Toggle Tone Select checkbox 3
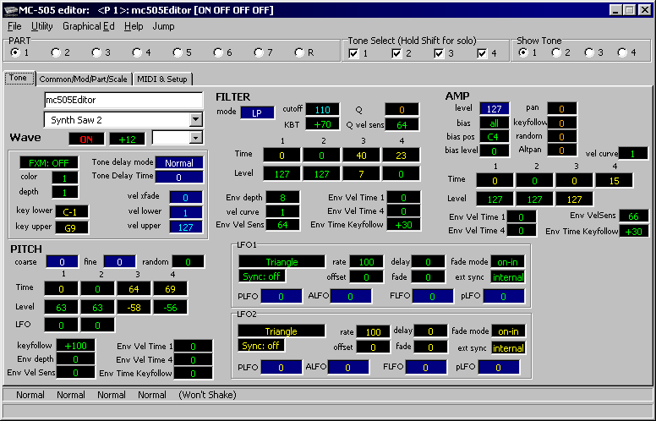Viewport: 656px width, 421px height. pos(439,53)
